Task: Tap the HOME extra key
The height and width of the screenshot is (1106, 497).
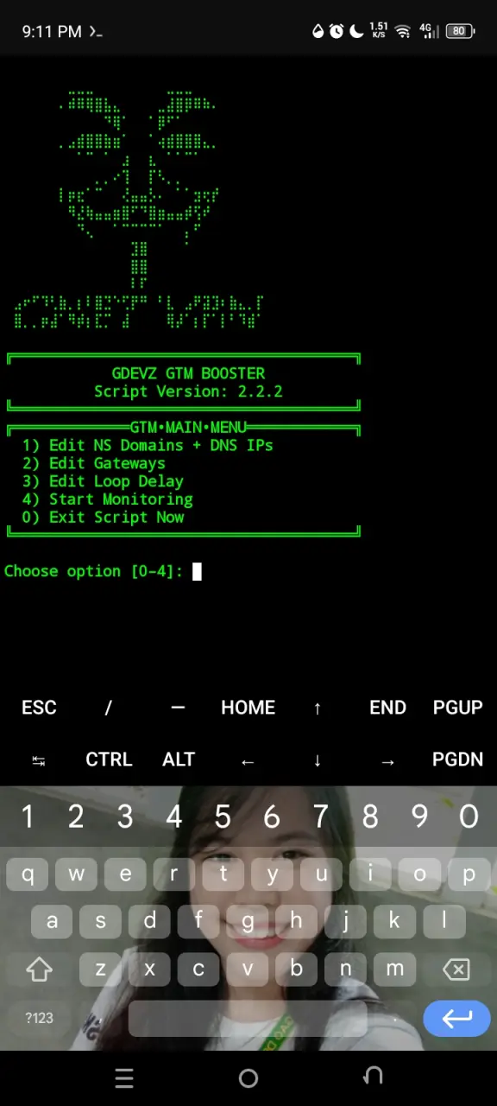Action: 248,708
